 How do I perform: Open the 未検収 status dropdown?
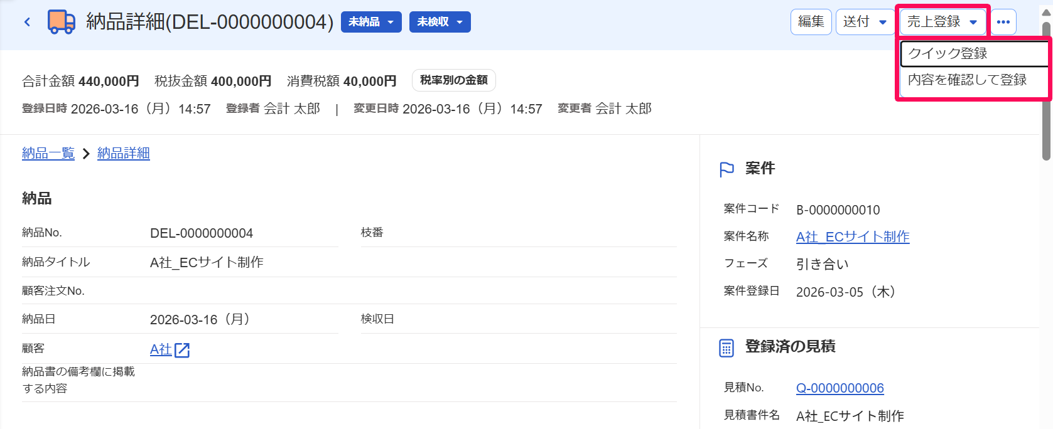(440, 22)
